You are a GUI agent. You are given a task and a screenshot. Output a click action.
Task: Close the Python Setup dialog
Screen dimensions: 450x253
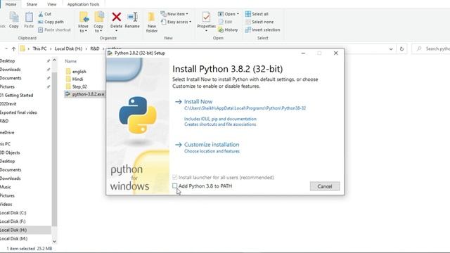[x=335, y=53]
